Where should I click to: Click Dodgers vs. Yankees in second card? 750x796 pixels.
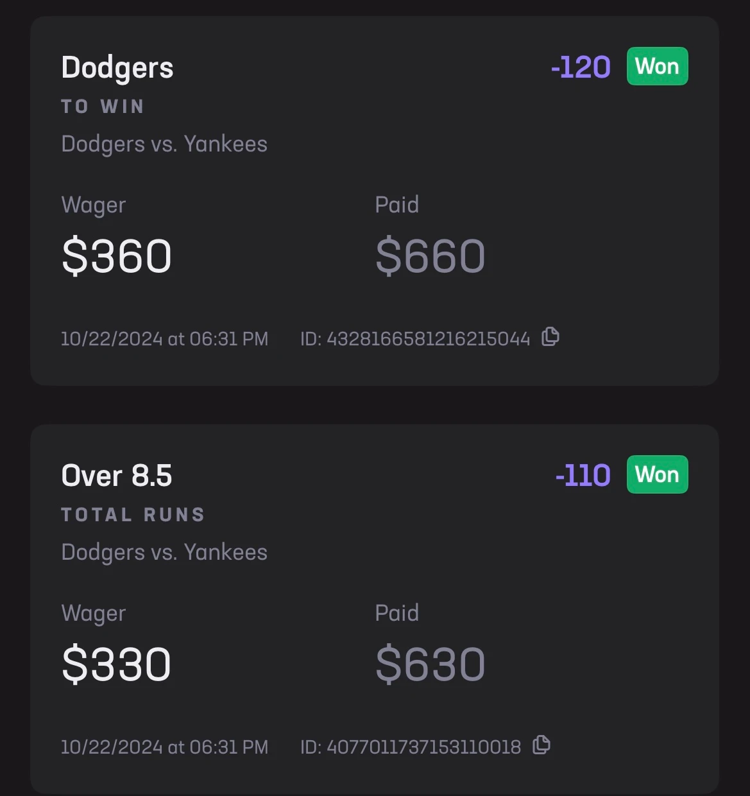pos(164,553)
